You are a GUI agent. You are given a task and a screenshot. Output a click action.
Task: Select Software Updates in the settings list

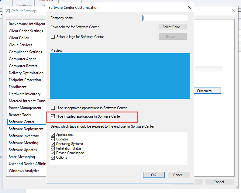click(x=23, y=150)
